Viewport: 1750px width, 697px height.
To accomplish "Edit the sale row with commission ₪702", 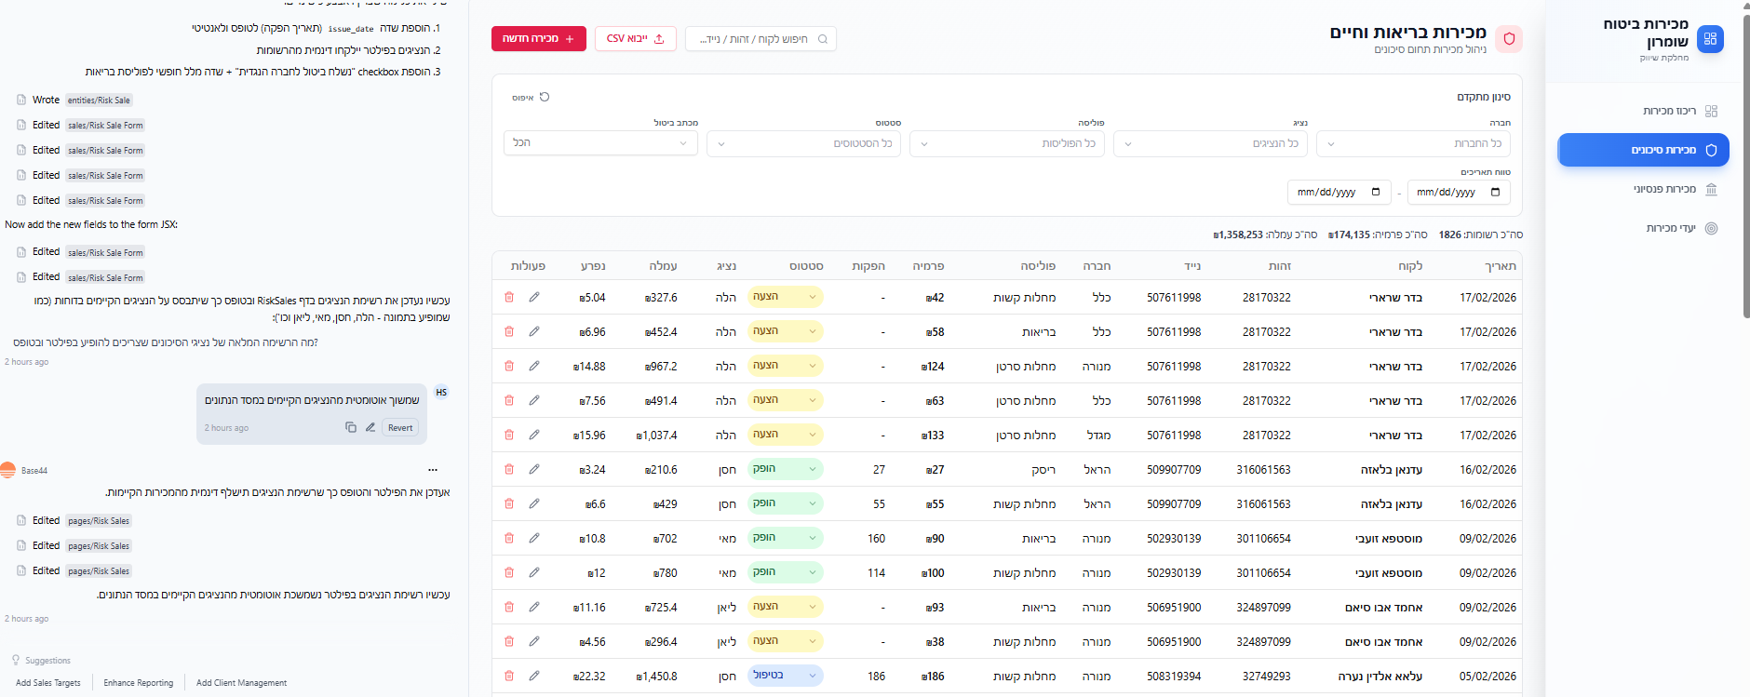I will tap(534, 538).
